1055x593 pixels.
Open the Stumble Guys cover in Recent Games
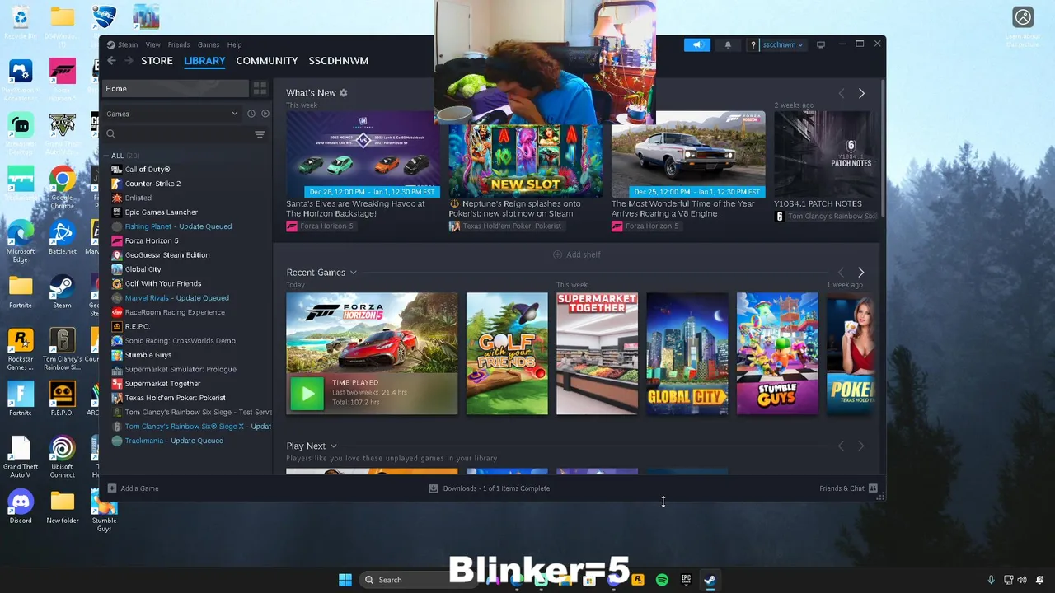point(777,353)
